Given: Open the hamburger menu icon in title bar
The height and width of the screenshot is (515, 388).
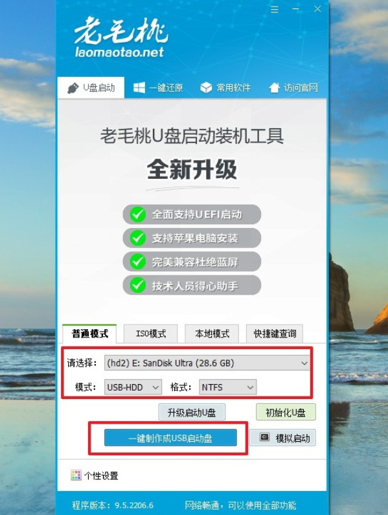Looking at the screenshot, I should point(275,9).
